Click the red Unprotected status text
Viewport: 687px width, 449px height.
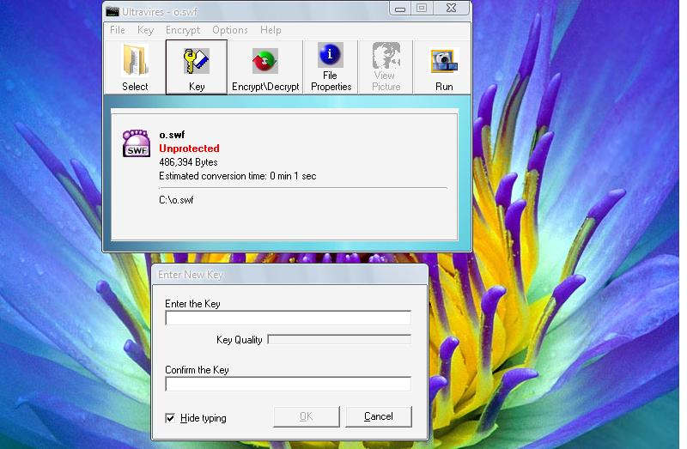coord(189,148)
